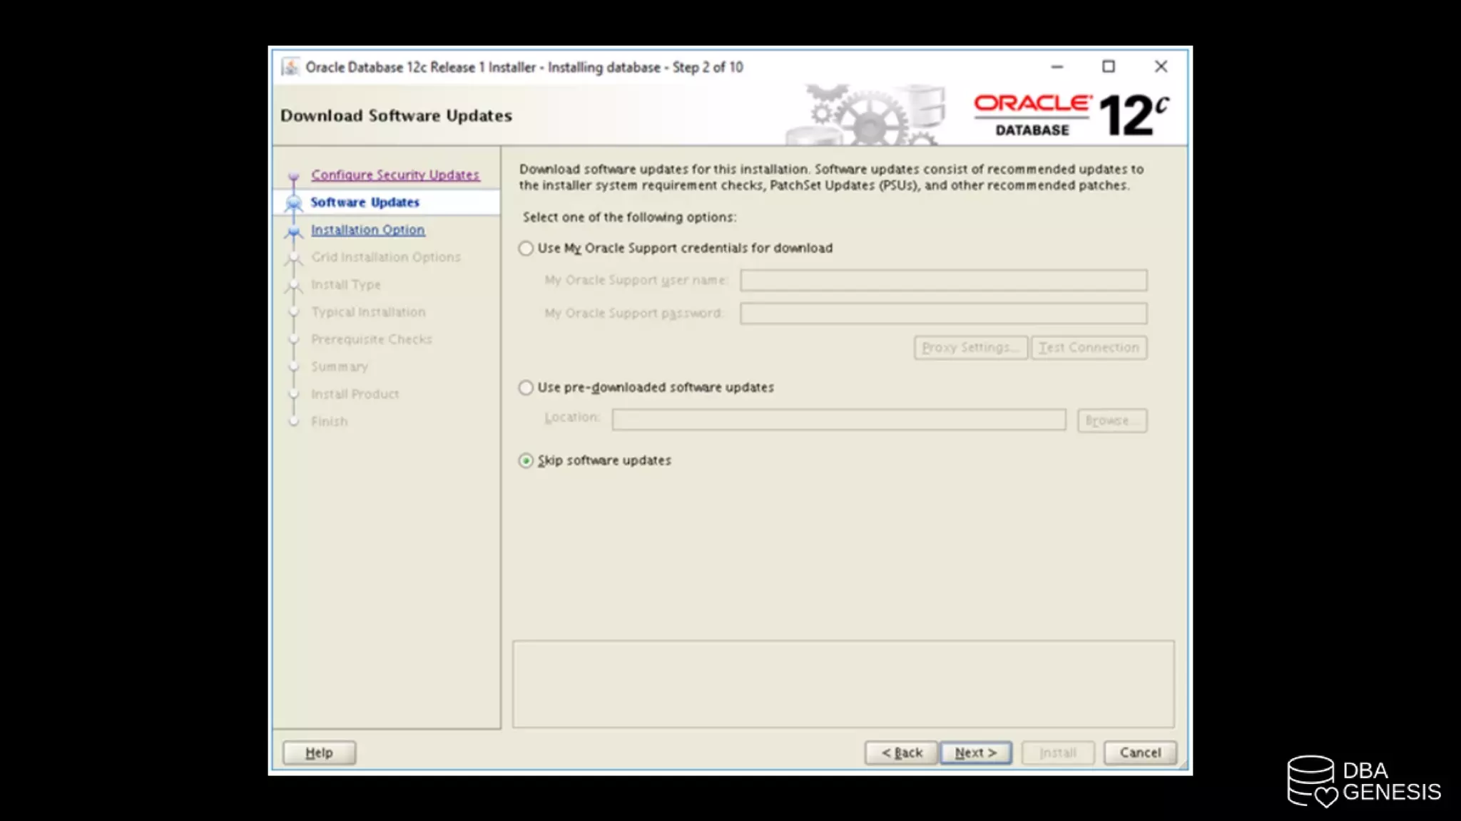Screen dimensions: 1461x821
Task: Maximize the installer window
Action: (x=1109, y=67)
